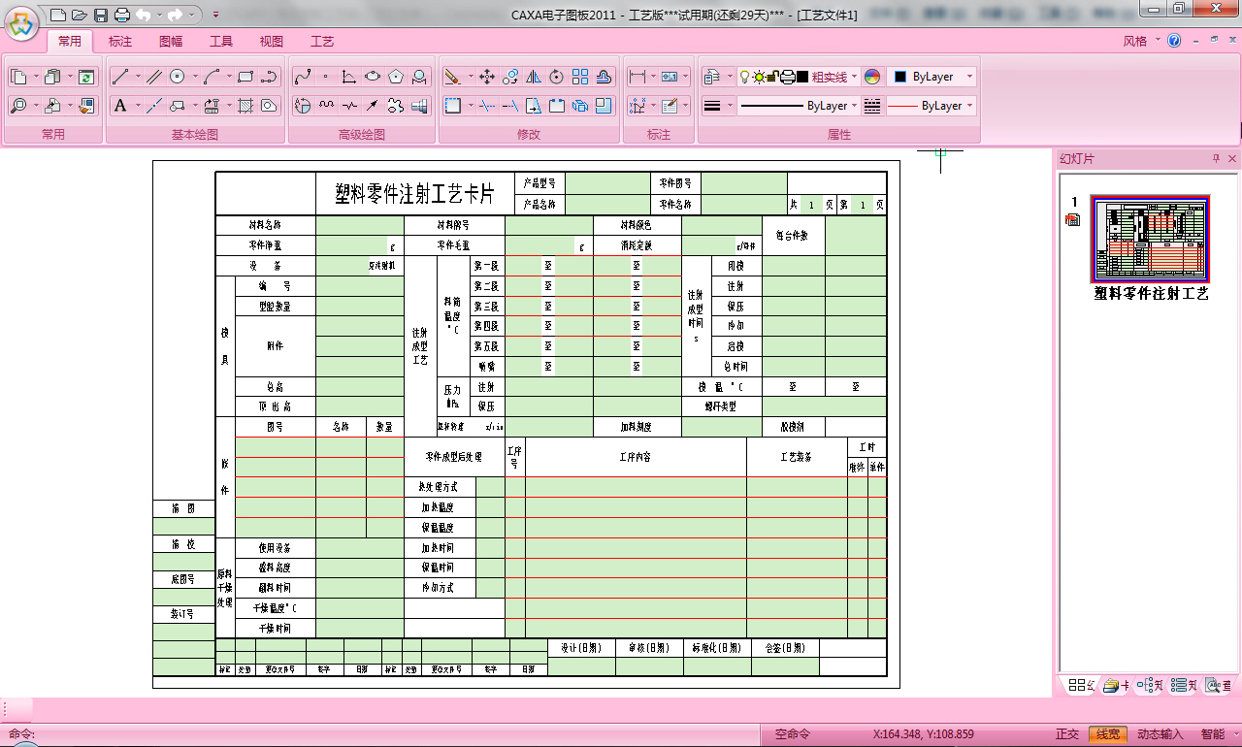Click the 风格 style button
This screenshot has height=747, width=1242.
click(1134, 42)
